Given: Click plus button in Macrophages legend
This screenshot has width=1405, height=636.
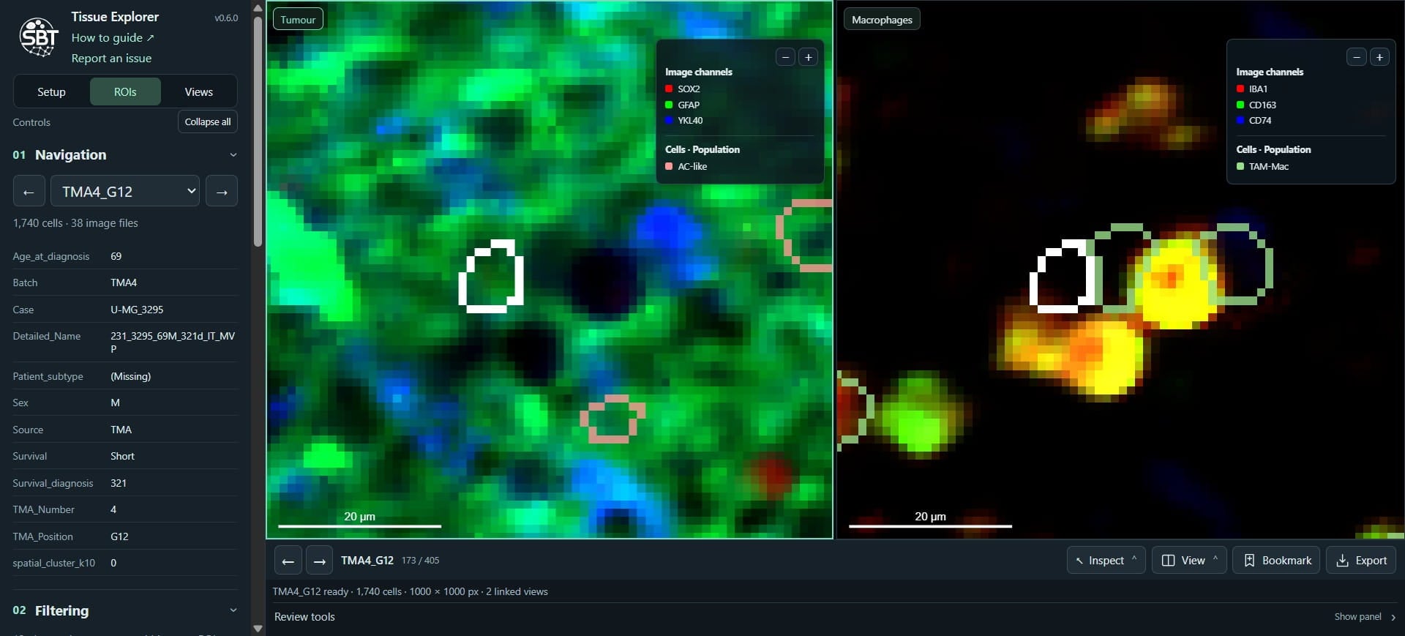Looking at the screenshot, I should coord(1379,57).
